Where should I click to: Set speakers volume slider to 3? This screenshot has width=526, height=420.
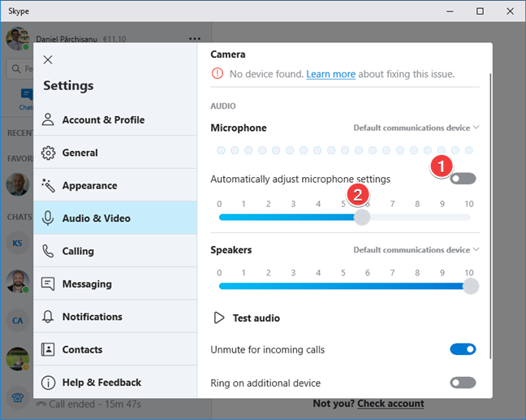pyautogui.click(x=293, y=286)
